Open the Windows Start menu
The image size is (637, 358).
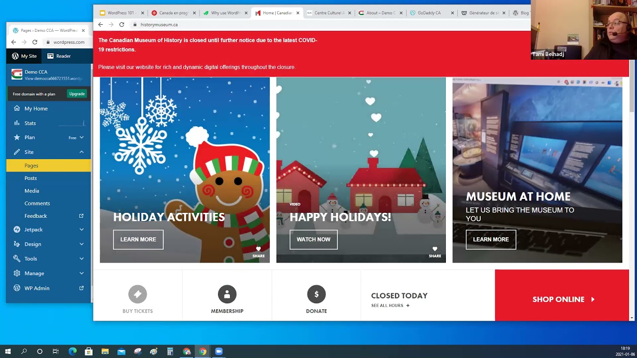tap(8, 352)
